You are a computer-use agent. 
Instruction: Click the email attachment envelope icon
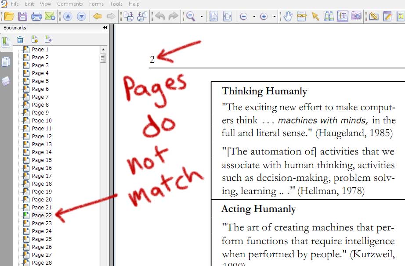click(x=50, y=16)
